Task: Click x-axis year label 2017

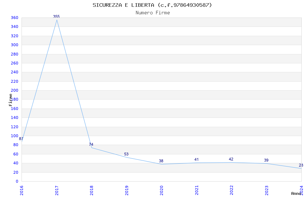Action: pos(57,191)
